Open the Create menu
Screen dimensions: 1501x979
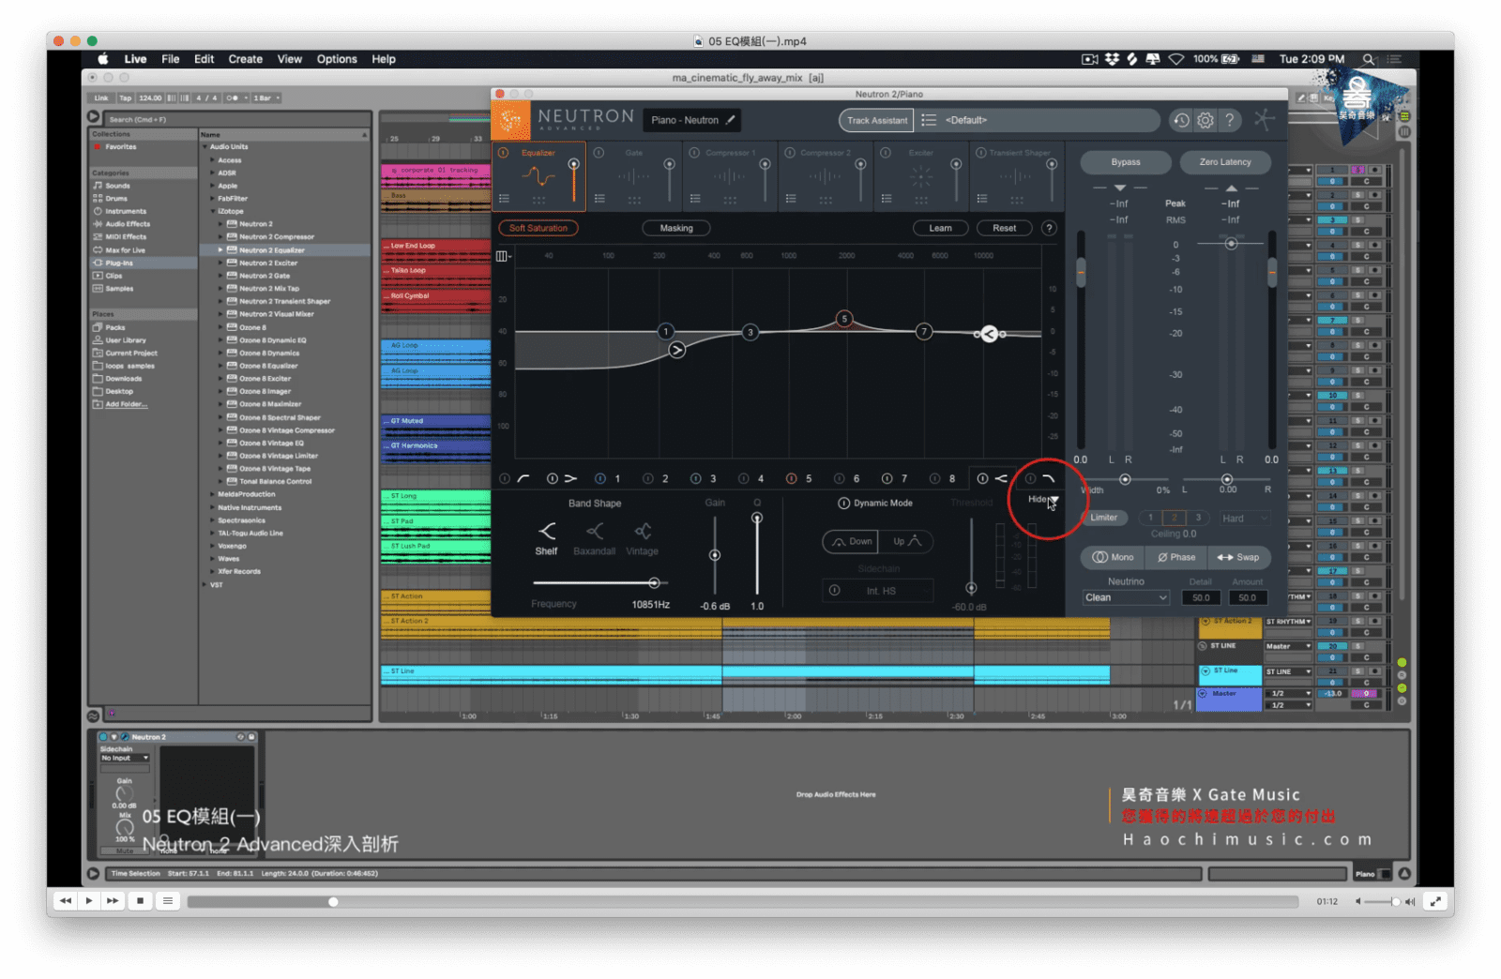[246, 59]
